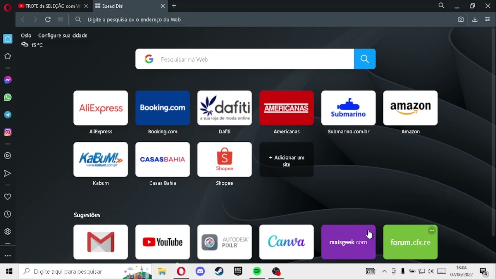Screen dimensions: 496x279
Task: Open the forum.cfx.re suggestion
Action: 410,242
